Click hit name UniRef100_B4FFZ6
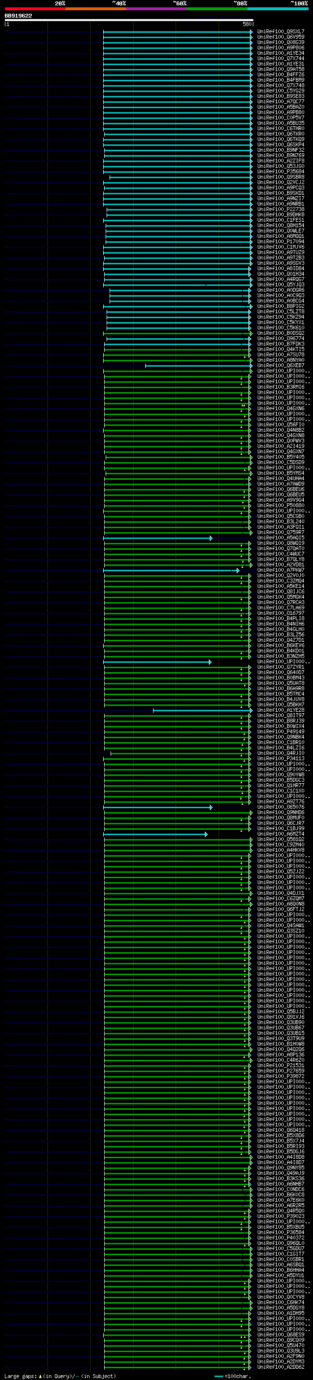 tap(280, 74)
